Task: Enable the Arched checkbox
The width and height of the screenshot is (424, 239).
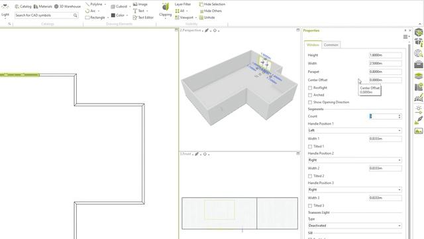Action: [x=310, y=95]
